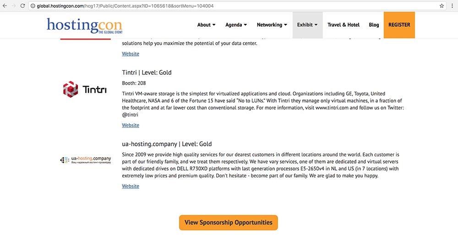Open the Exhibit dropdown menu
Image resolution: width=458 pixels, height=237 pixels.
pos(307,25)
